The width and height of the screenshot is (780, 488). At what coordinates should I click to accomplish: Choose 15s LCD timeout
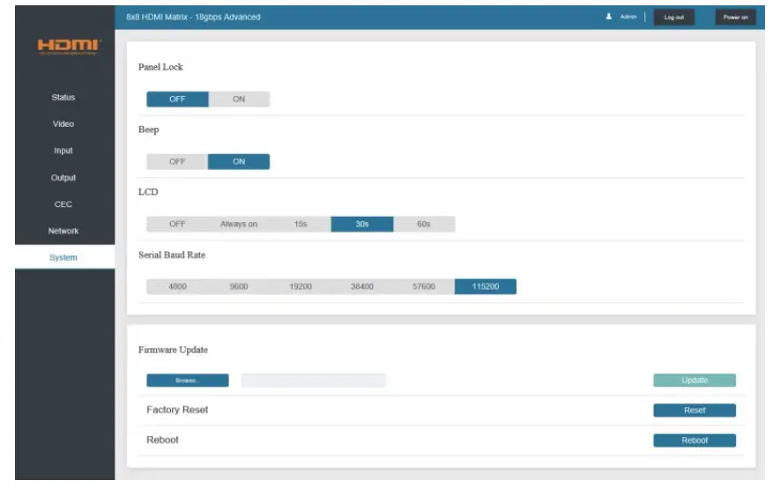point(301,225)
